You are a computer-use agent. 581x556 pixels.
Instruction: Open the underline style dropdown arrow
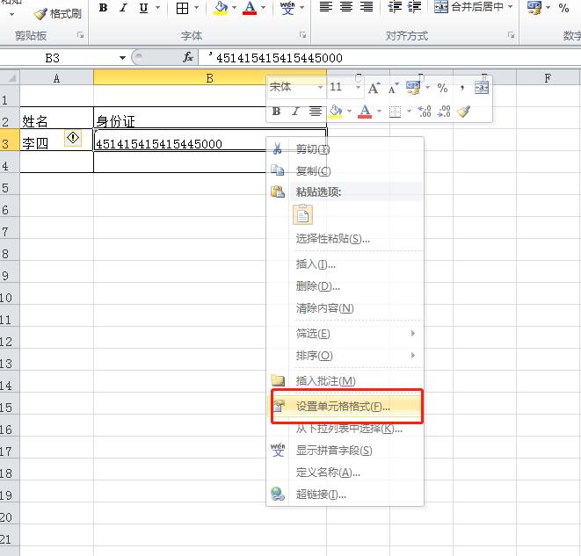158,7
